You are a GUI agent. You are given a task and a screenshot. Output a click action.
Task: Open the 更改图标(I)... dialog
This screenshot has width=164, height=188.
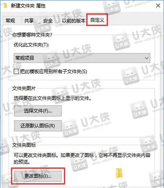(x=38, y=176)
